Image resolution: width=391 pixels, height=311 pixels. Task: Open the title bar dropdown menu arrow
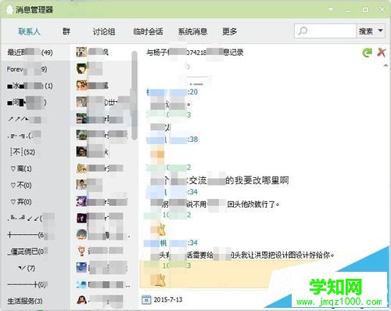331,9
